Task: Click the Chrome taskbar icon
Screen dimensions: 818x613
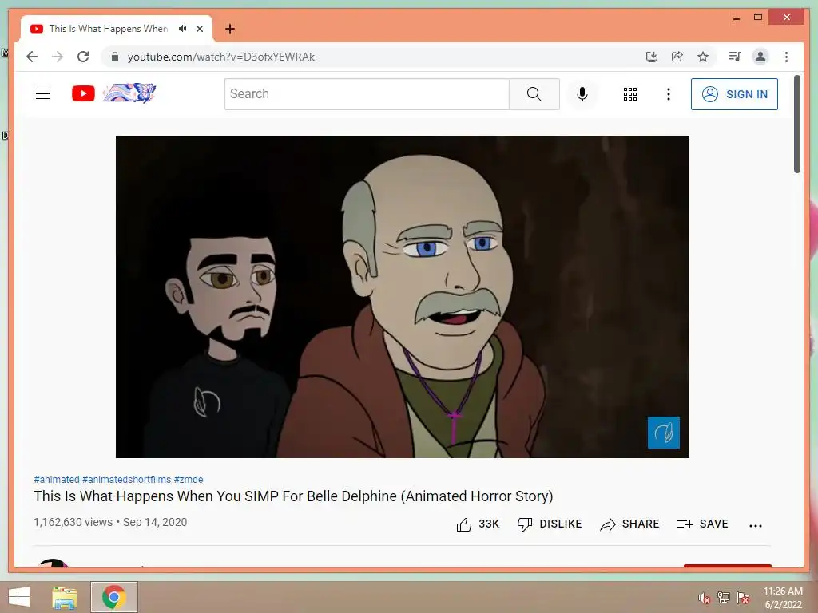Action: pos(114,597)
